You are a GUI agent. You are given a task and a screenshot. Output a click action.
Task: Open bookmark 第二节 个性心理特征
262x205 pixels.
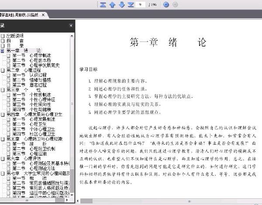tap(34, 100)
